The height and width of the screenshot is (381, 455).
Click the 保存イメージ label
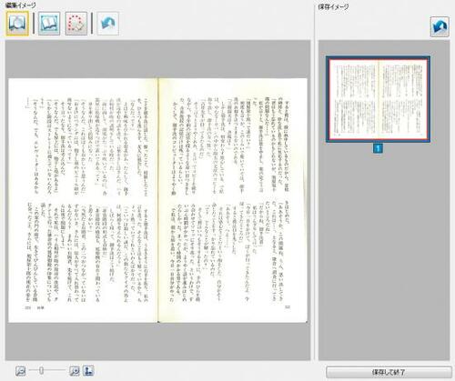tap(333, 6)
